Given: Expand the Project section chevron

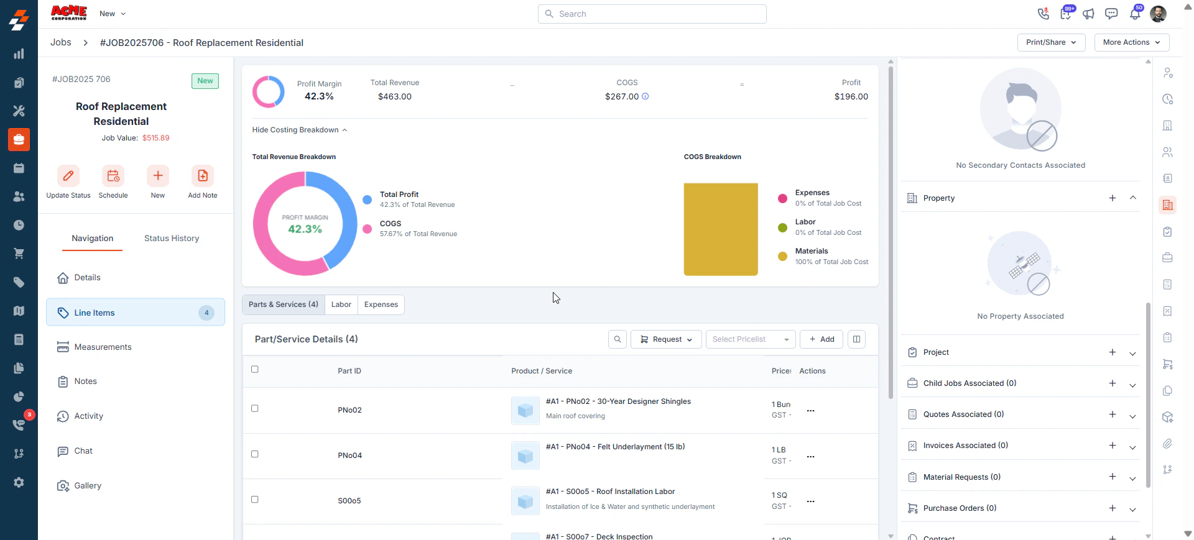Looking at the screenshot, I should click(1133, 353).
